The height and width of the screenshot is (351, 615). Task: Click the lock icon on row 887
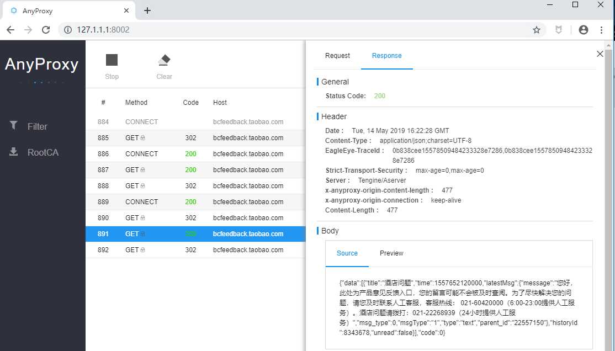pos(142,170)
